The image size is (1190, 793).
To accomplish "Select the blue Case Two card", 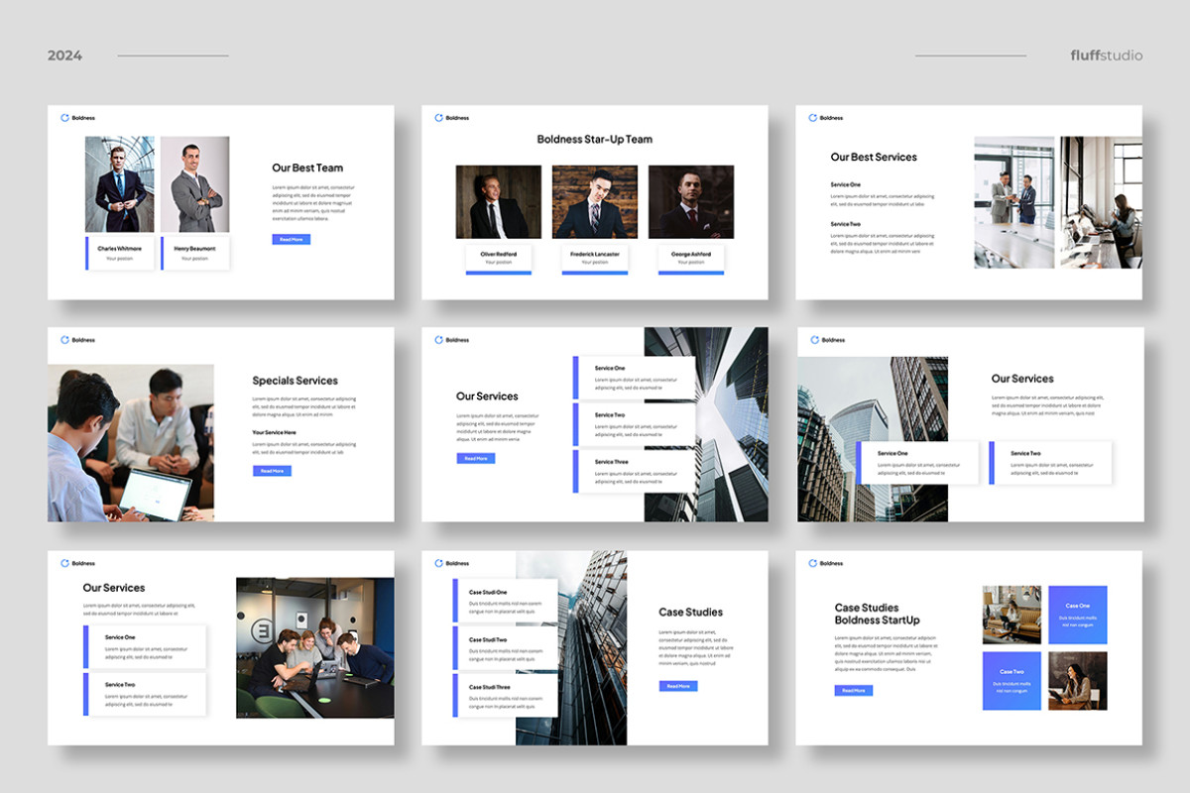I will point(1011,681).
